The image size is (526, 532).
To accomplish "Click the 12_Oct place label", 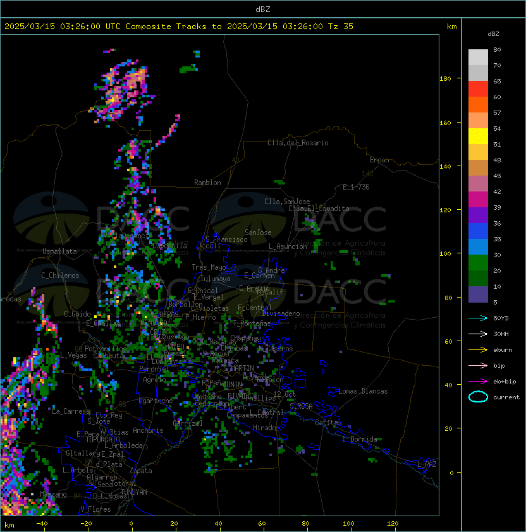I will pyautogui.click(x=284, y=394).
